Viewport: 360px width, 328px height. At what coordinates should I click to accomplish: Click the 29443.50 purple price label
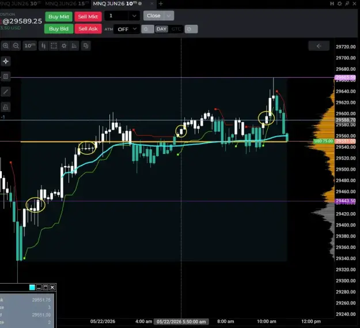point(345,201)
